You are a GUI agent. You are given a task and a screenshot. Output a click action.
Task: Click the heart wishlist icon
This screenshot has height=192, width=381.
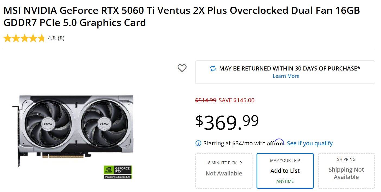182,68
